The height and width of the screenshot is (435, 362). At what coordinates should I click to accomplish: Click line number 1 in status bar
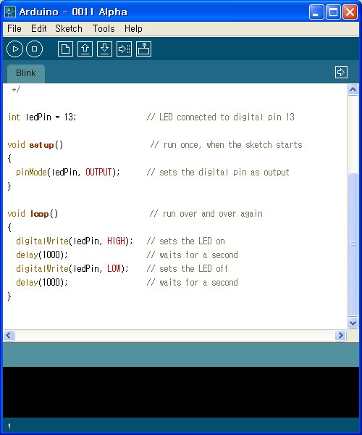coord(9,426)
